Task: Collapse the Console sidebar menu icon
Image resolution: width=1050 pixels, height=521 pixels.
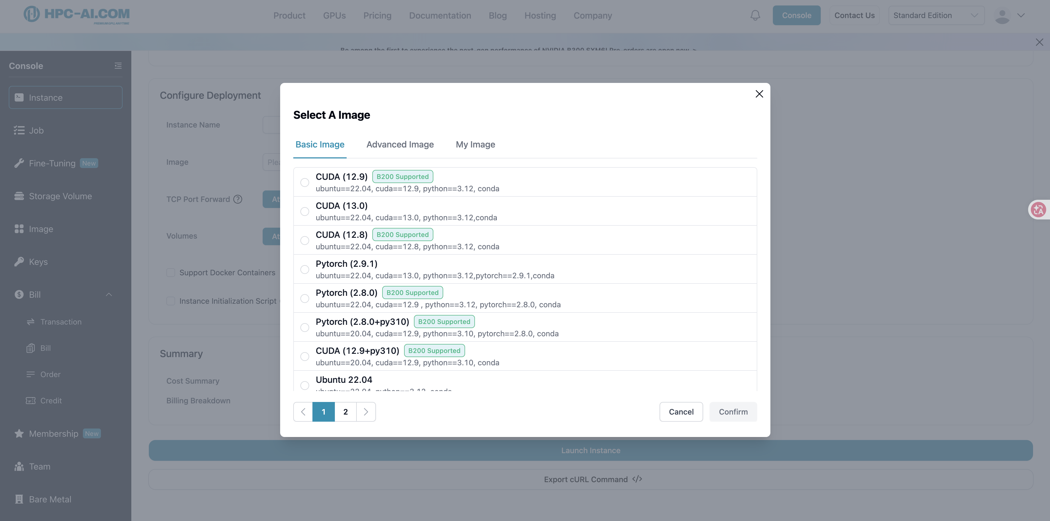Action: (x=118, y=66)
